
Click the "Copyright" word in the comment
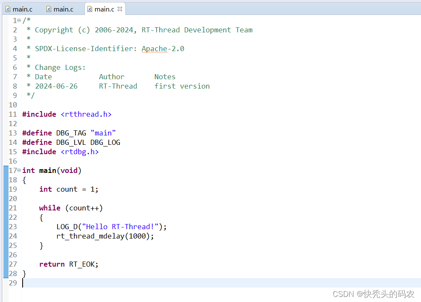click(54, 30)
